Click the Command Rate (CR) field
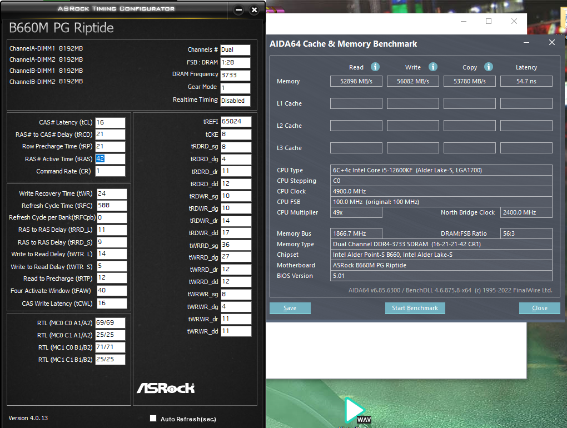The image size is (567, 428). pos(110,171)
